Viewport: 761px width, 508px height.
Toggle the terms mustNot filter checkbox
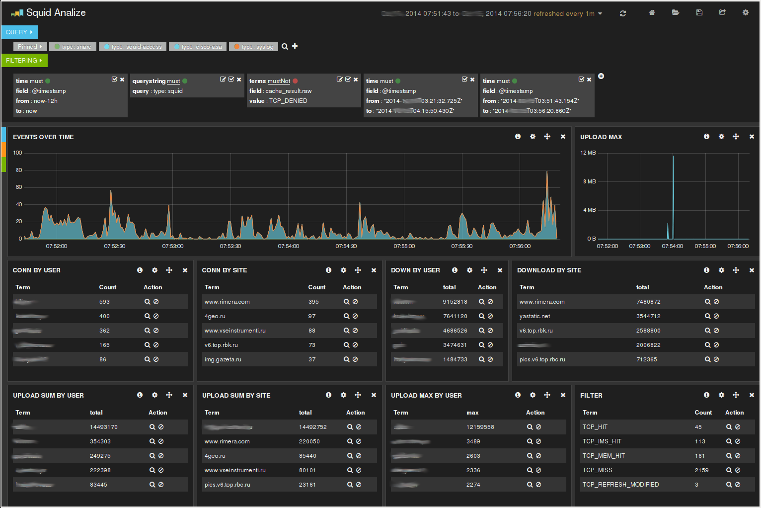pos(348,79)
